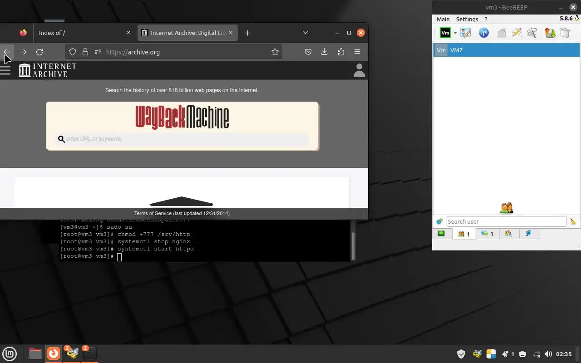
Task: Click the Wayback Machine search field
Action: (182, 139)
